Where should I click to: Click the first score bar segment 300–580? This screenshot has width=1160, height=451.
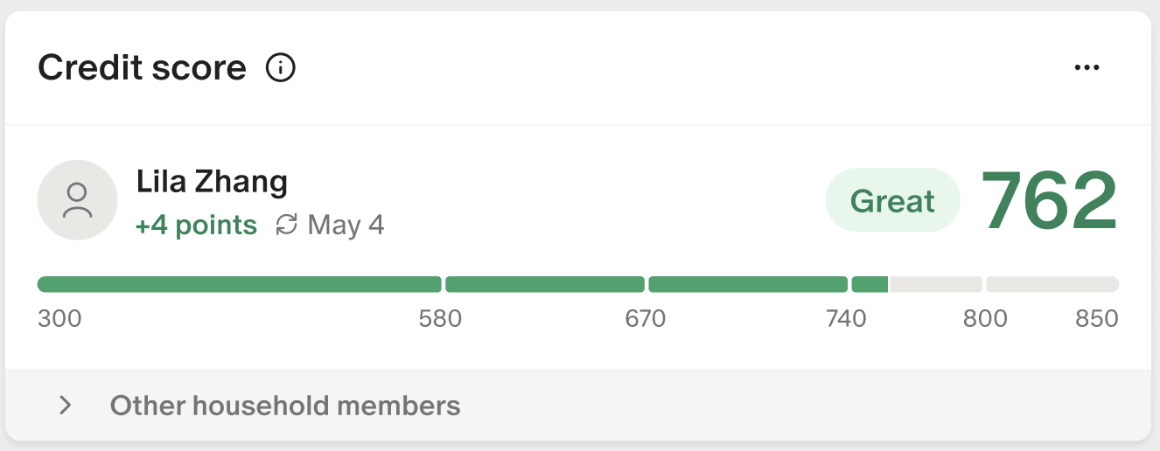click(x=239, y=284)
